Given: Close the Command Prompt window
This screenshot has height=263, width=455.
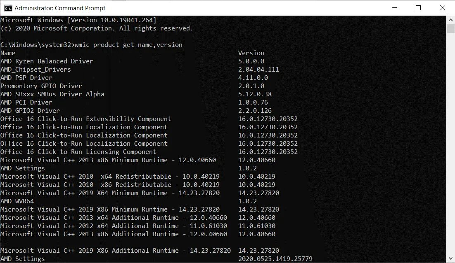Looking at the screenshot, I should pos(443,8).
